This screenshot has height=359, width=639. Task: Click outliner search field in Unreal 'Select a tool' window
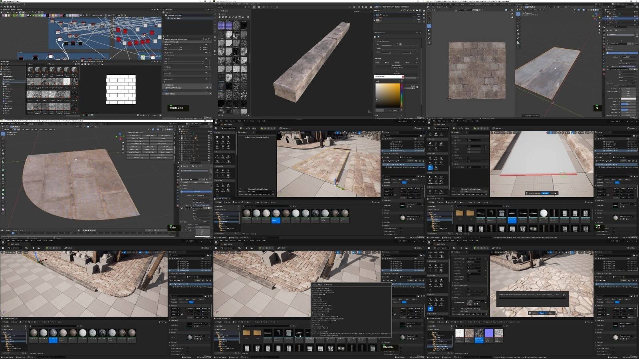point(401,136)
